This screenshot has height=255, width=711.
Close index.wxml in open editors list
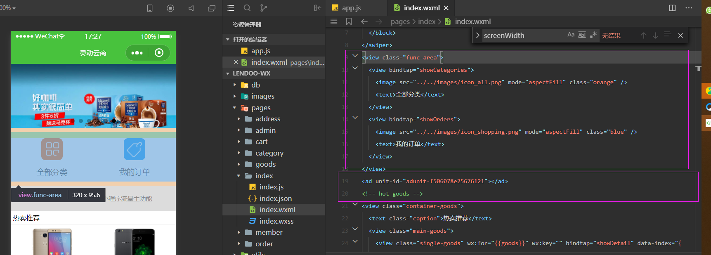236,62
